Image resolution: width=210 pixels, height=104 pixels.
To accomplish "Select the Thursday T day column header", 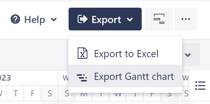I will [16, 93].
